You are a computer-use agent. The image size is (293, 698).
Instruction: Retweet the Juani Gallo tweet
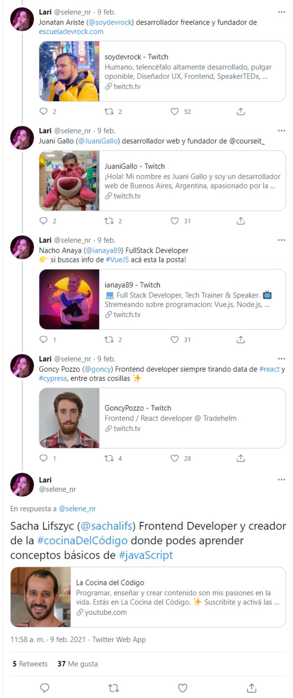coord(109,221)
